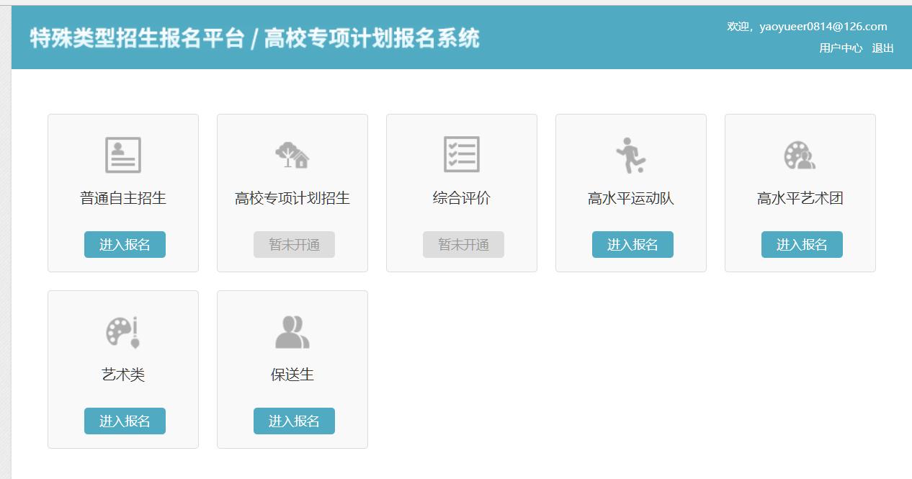Click the platform title in the header
This screenshot has height=479, width=912.
(x=253, y=38)
